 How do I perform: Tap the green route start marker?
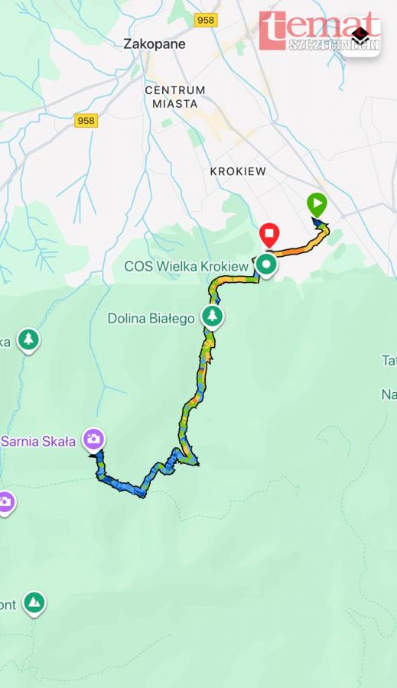(317, 204)
